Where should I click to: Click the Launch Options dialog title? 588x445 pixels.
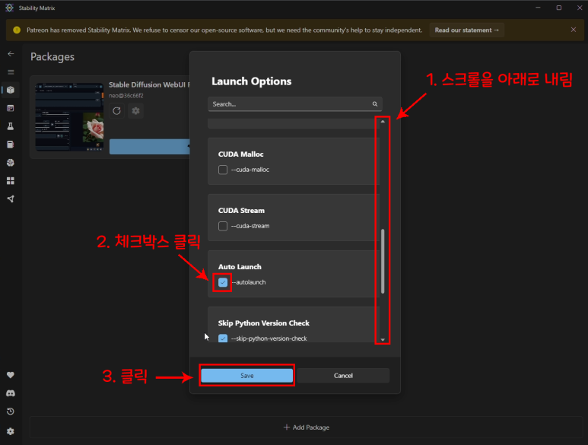pos(251,81)
